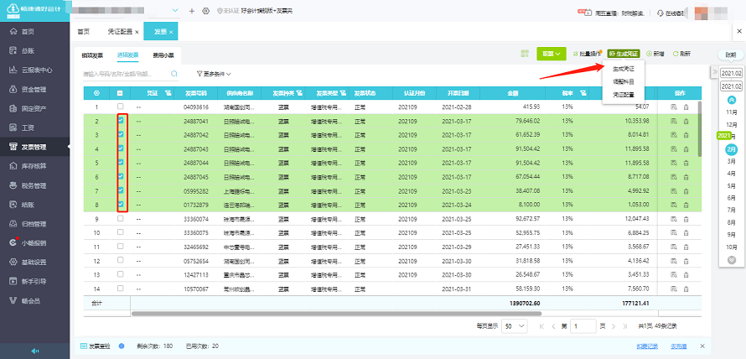Screen dimensions: 746x359
Task: Open 资金管理 module in sidebar
Action: [34, 89]
